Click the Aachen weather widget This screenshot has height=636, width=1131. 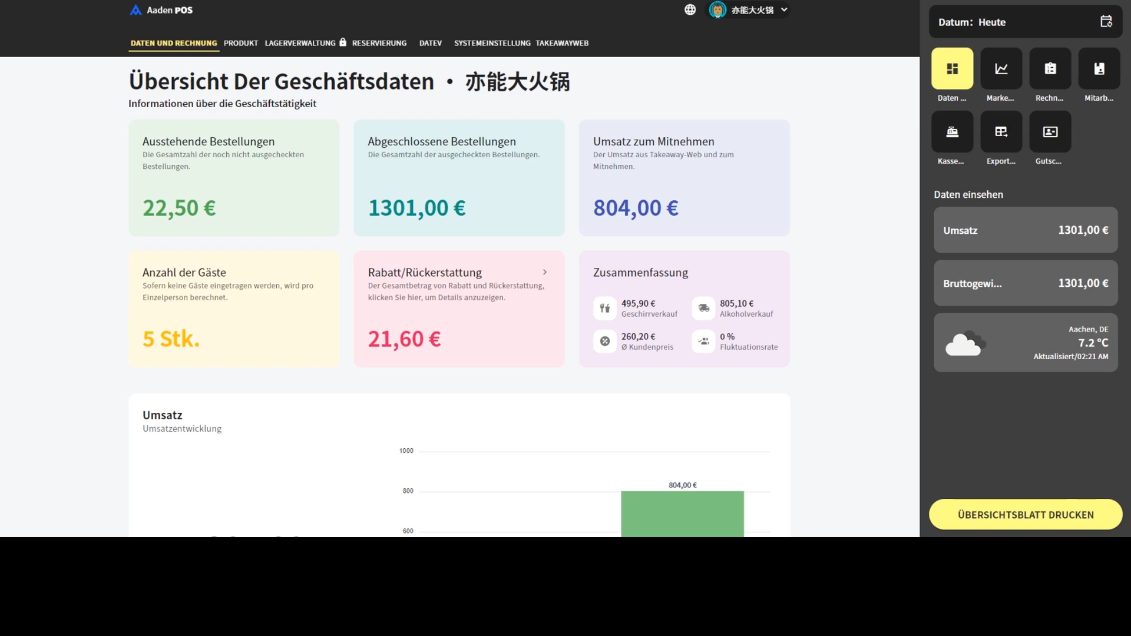click(x=1025, y=343)
